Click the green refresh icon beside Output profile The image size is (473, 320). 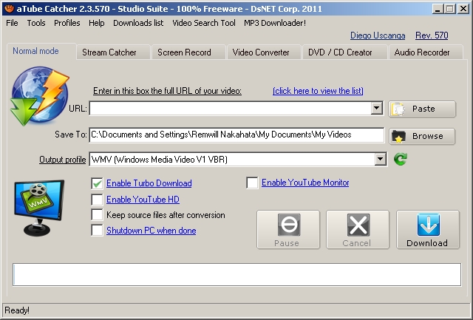point(401,159)
